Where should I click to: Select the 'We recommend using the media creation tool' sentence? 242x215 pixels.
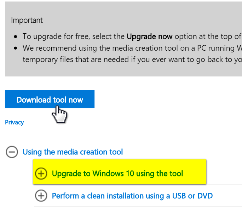(132, 48)
